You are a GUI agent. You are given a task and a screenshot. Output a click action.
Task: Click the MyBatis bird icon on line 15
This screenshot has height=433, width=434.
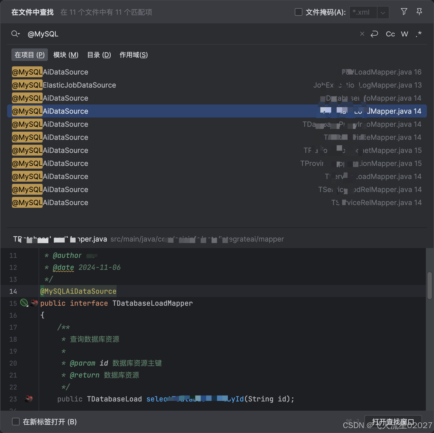[x=34, y=303]
